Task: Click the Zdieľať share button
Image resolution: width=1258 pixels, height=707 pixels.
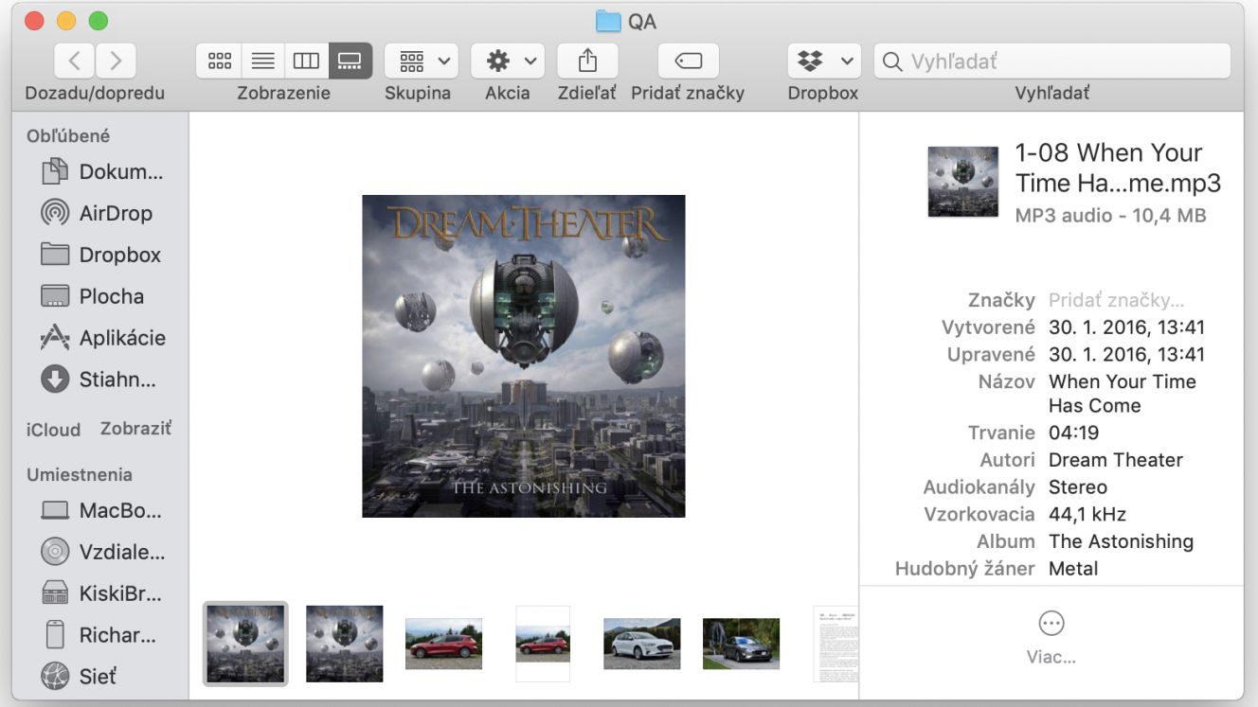Action: coord(587,61)
